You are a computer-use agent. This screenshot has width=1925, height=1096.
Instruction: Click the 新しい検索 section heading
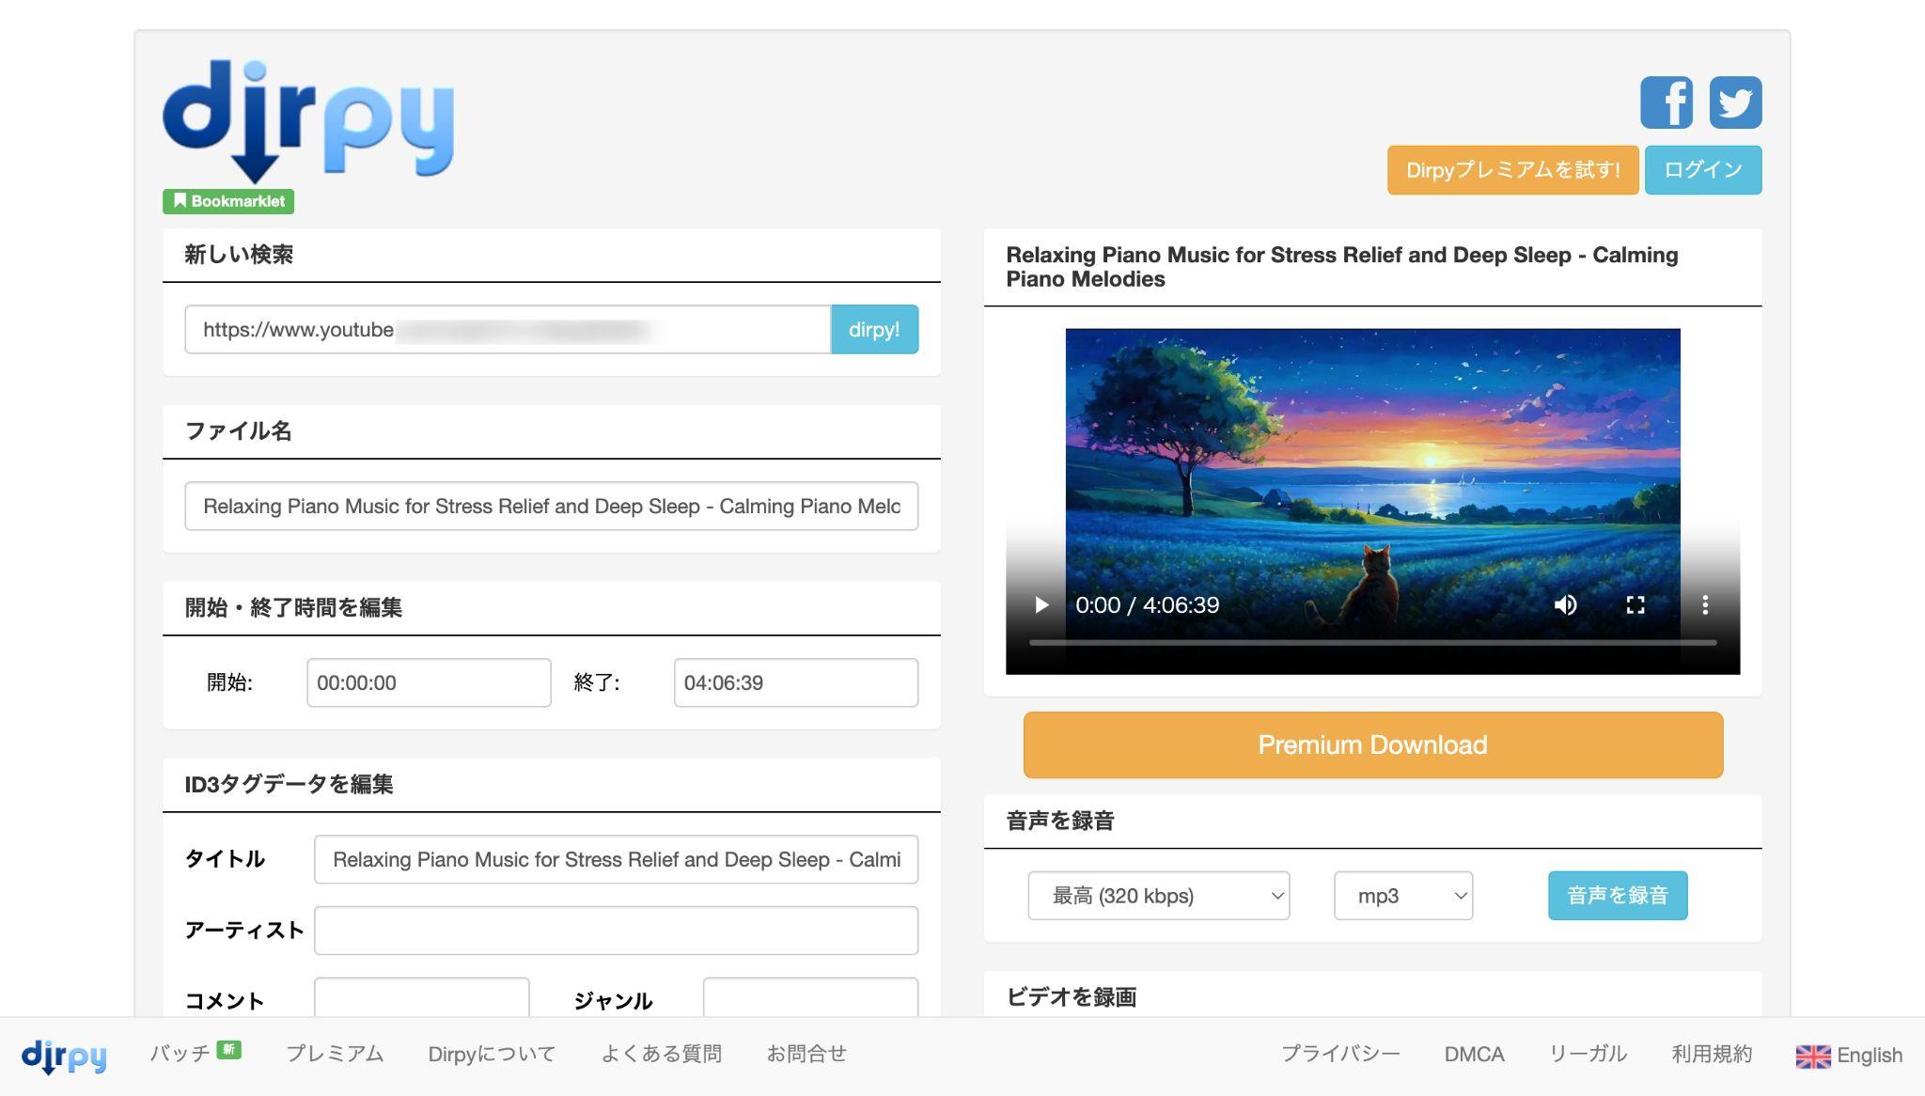coord(239,255)
